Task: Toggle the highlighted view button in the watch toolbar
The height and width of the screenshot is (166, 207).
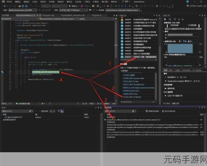Action: [x=62, y=111]
